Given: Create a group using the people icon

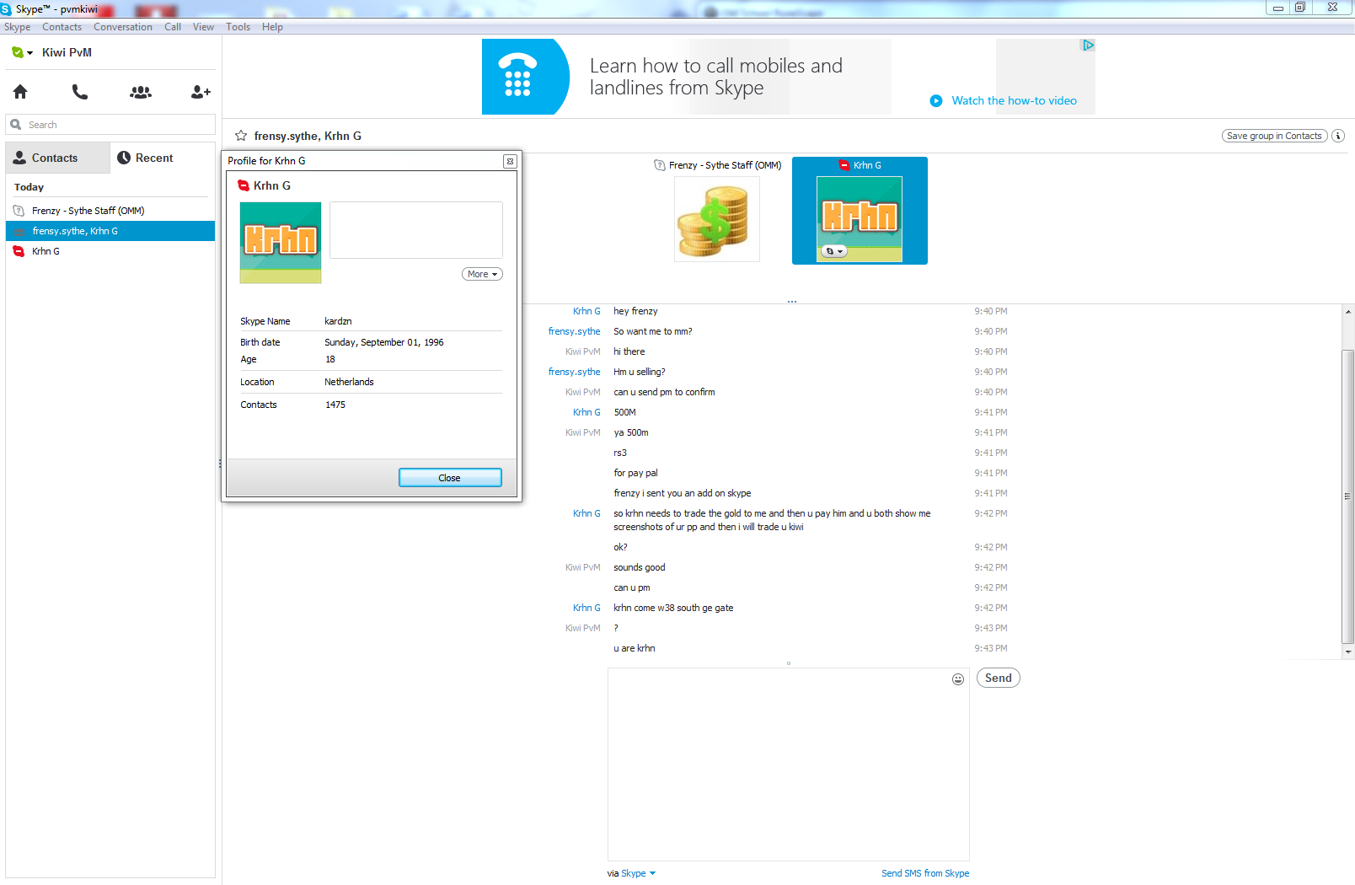Looking at the screenshot, I should 141,92.
